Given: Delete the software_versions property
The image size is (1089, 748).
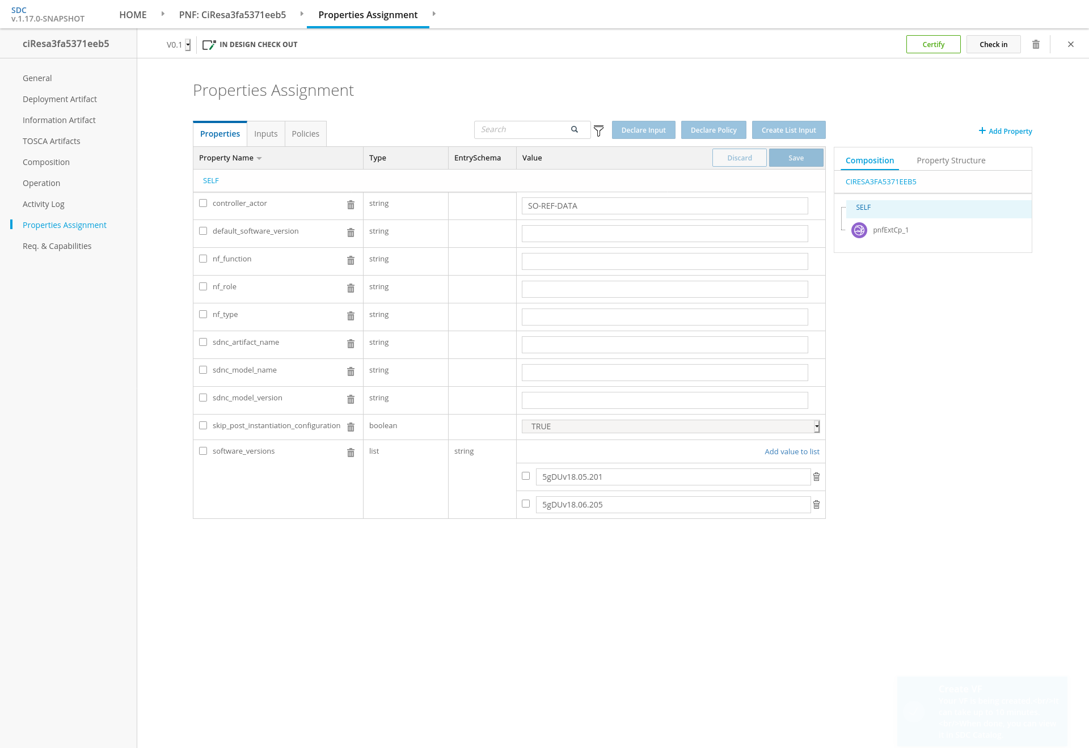Looking at the screenshot, I should (x=351, y=453).
